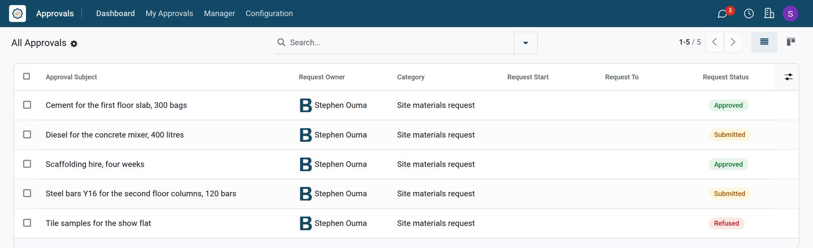813x248 pixels.
Task: Click Stephen Ouma avatar in Tile samples row
Action: [x=305, y=223]
